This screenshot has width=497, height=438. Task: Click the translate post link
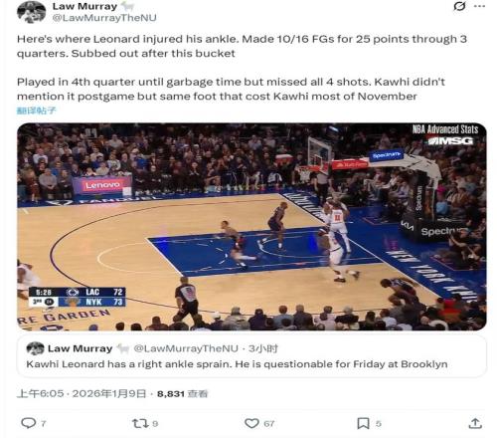point(37,110)
